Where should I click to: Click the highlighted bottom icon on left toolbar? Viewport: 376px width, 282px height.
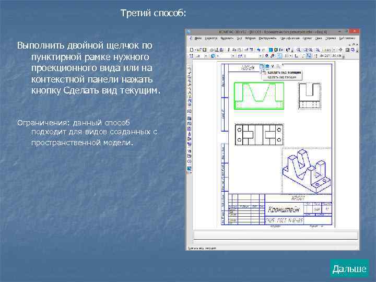[189, 169]
